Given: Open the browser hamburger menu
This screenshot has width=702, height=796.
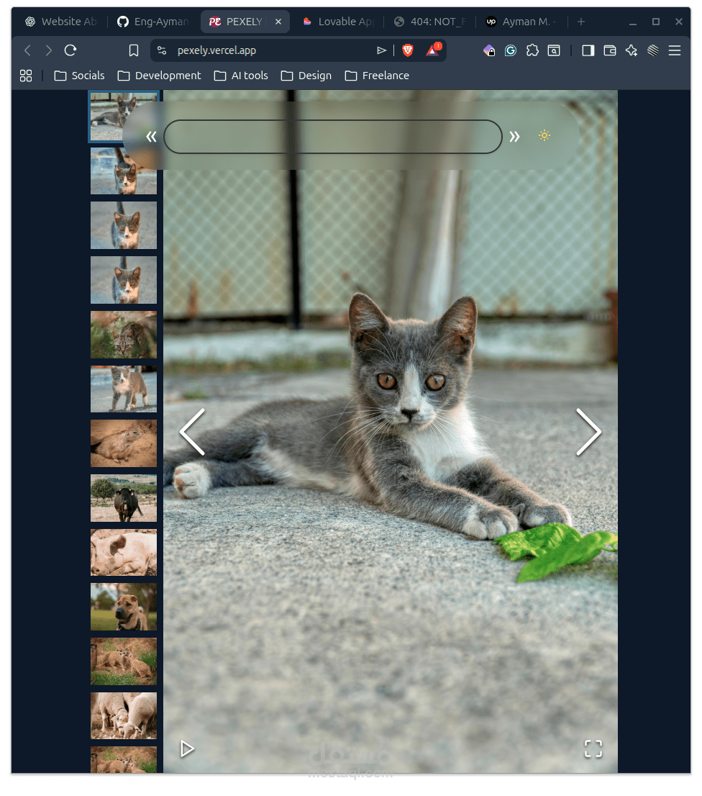Looking at the screenshot, I should 675,50.
